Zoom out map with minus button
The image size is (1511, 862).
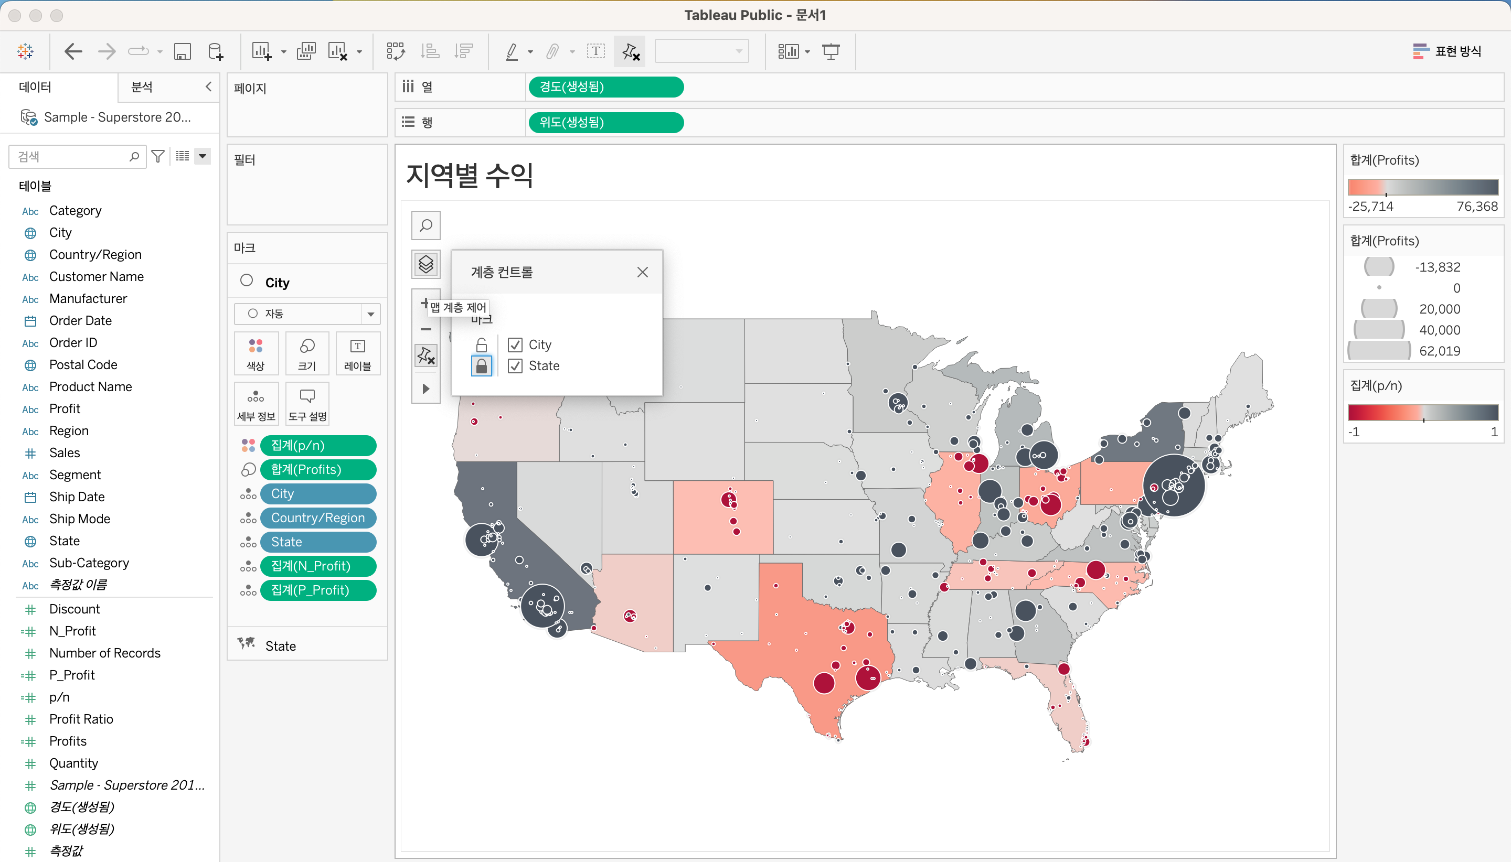click(x=426, y=329)
